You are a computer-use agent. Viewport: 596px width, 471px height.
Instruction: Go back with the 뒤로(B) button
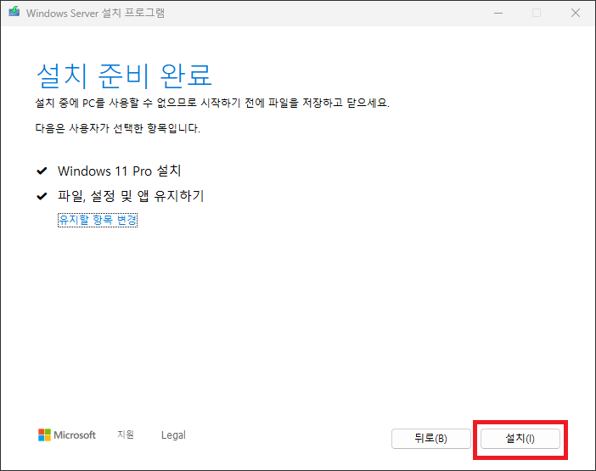(x=431, y=439)
